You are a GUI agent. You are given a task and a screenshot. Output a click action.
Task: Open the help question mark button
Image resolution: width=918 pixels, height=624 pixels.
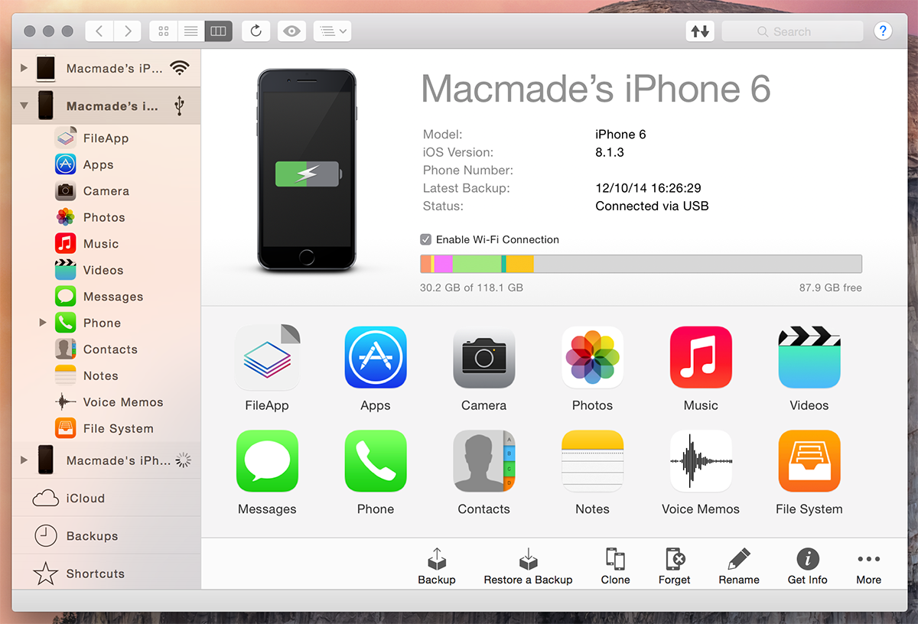[x=883, y=31]
